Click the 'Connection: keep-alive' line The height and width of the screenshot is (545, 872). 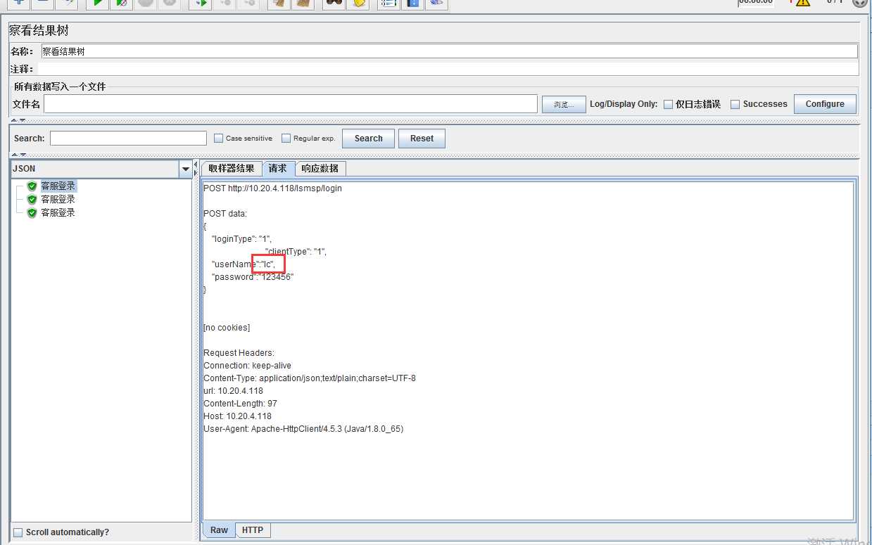tap(247, 366)
